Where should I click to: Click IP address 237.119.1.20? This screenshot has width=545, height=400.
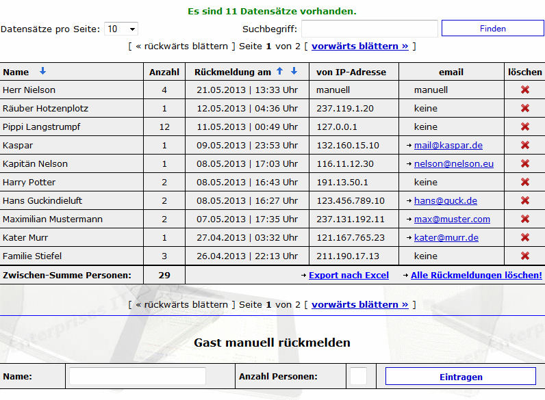345,108
